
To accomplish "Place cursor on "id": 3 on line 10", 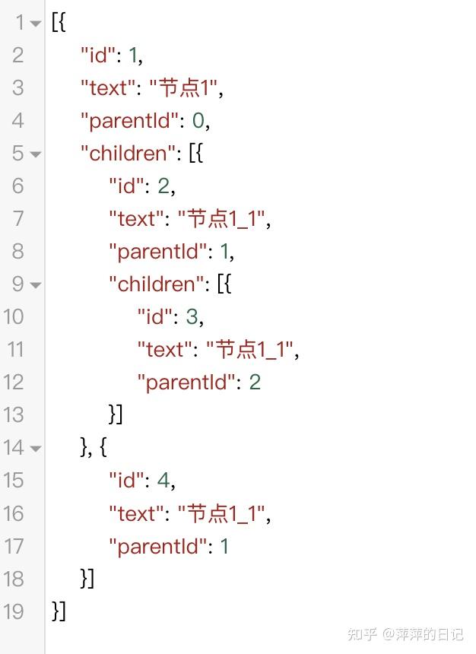I will coord(192,317).
